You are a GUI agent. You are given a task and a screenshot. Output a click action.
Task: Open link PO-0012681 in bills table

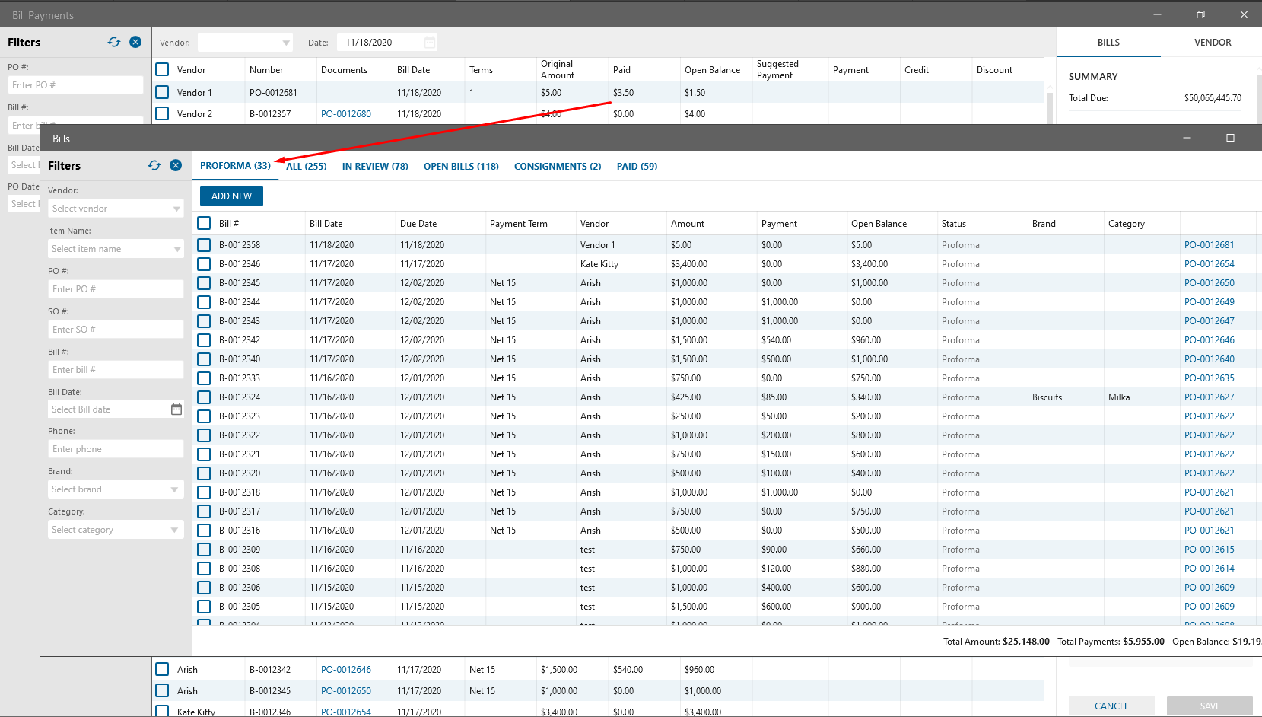[1209, 245]
